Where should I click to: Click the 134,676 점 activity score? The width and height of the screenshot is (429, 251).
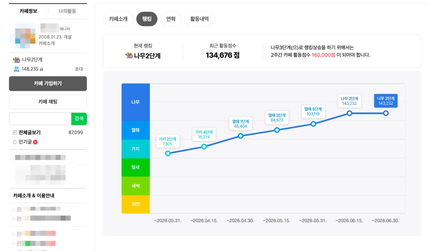[223, 55]
